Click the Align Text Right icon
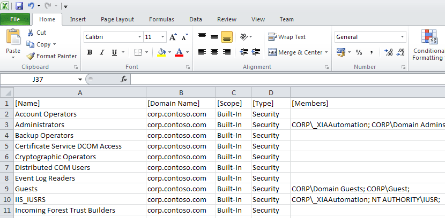Viewport: 445px width, 218px height. pos(227,52)
